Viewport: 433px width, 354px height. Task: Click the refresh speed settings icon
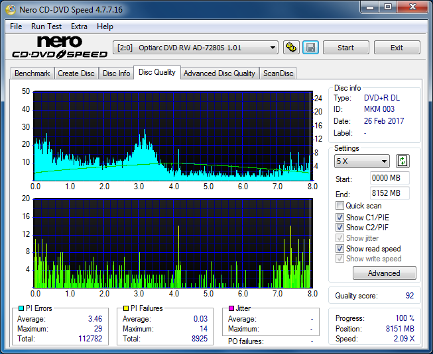pyautogui.click(x=402, y=161)
